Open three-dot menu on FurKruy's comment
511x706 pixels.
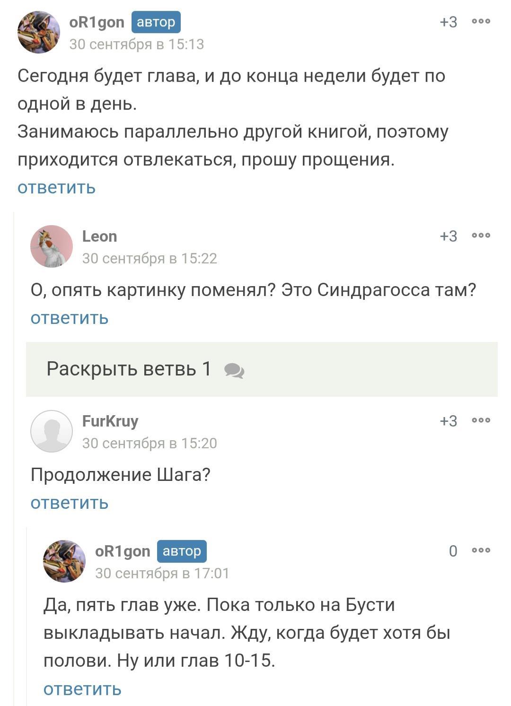(481, 420)
